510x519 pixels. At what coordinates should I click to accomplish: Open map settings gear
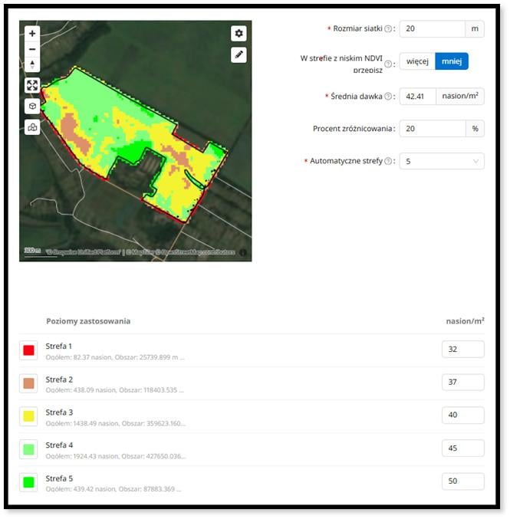[x=239, y=34]
